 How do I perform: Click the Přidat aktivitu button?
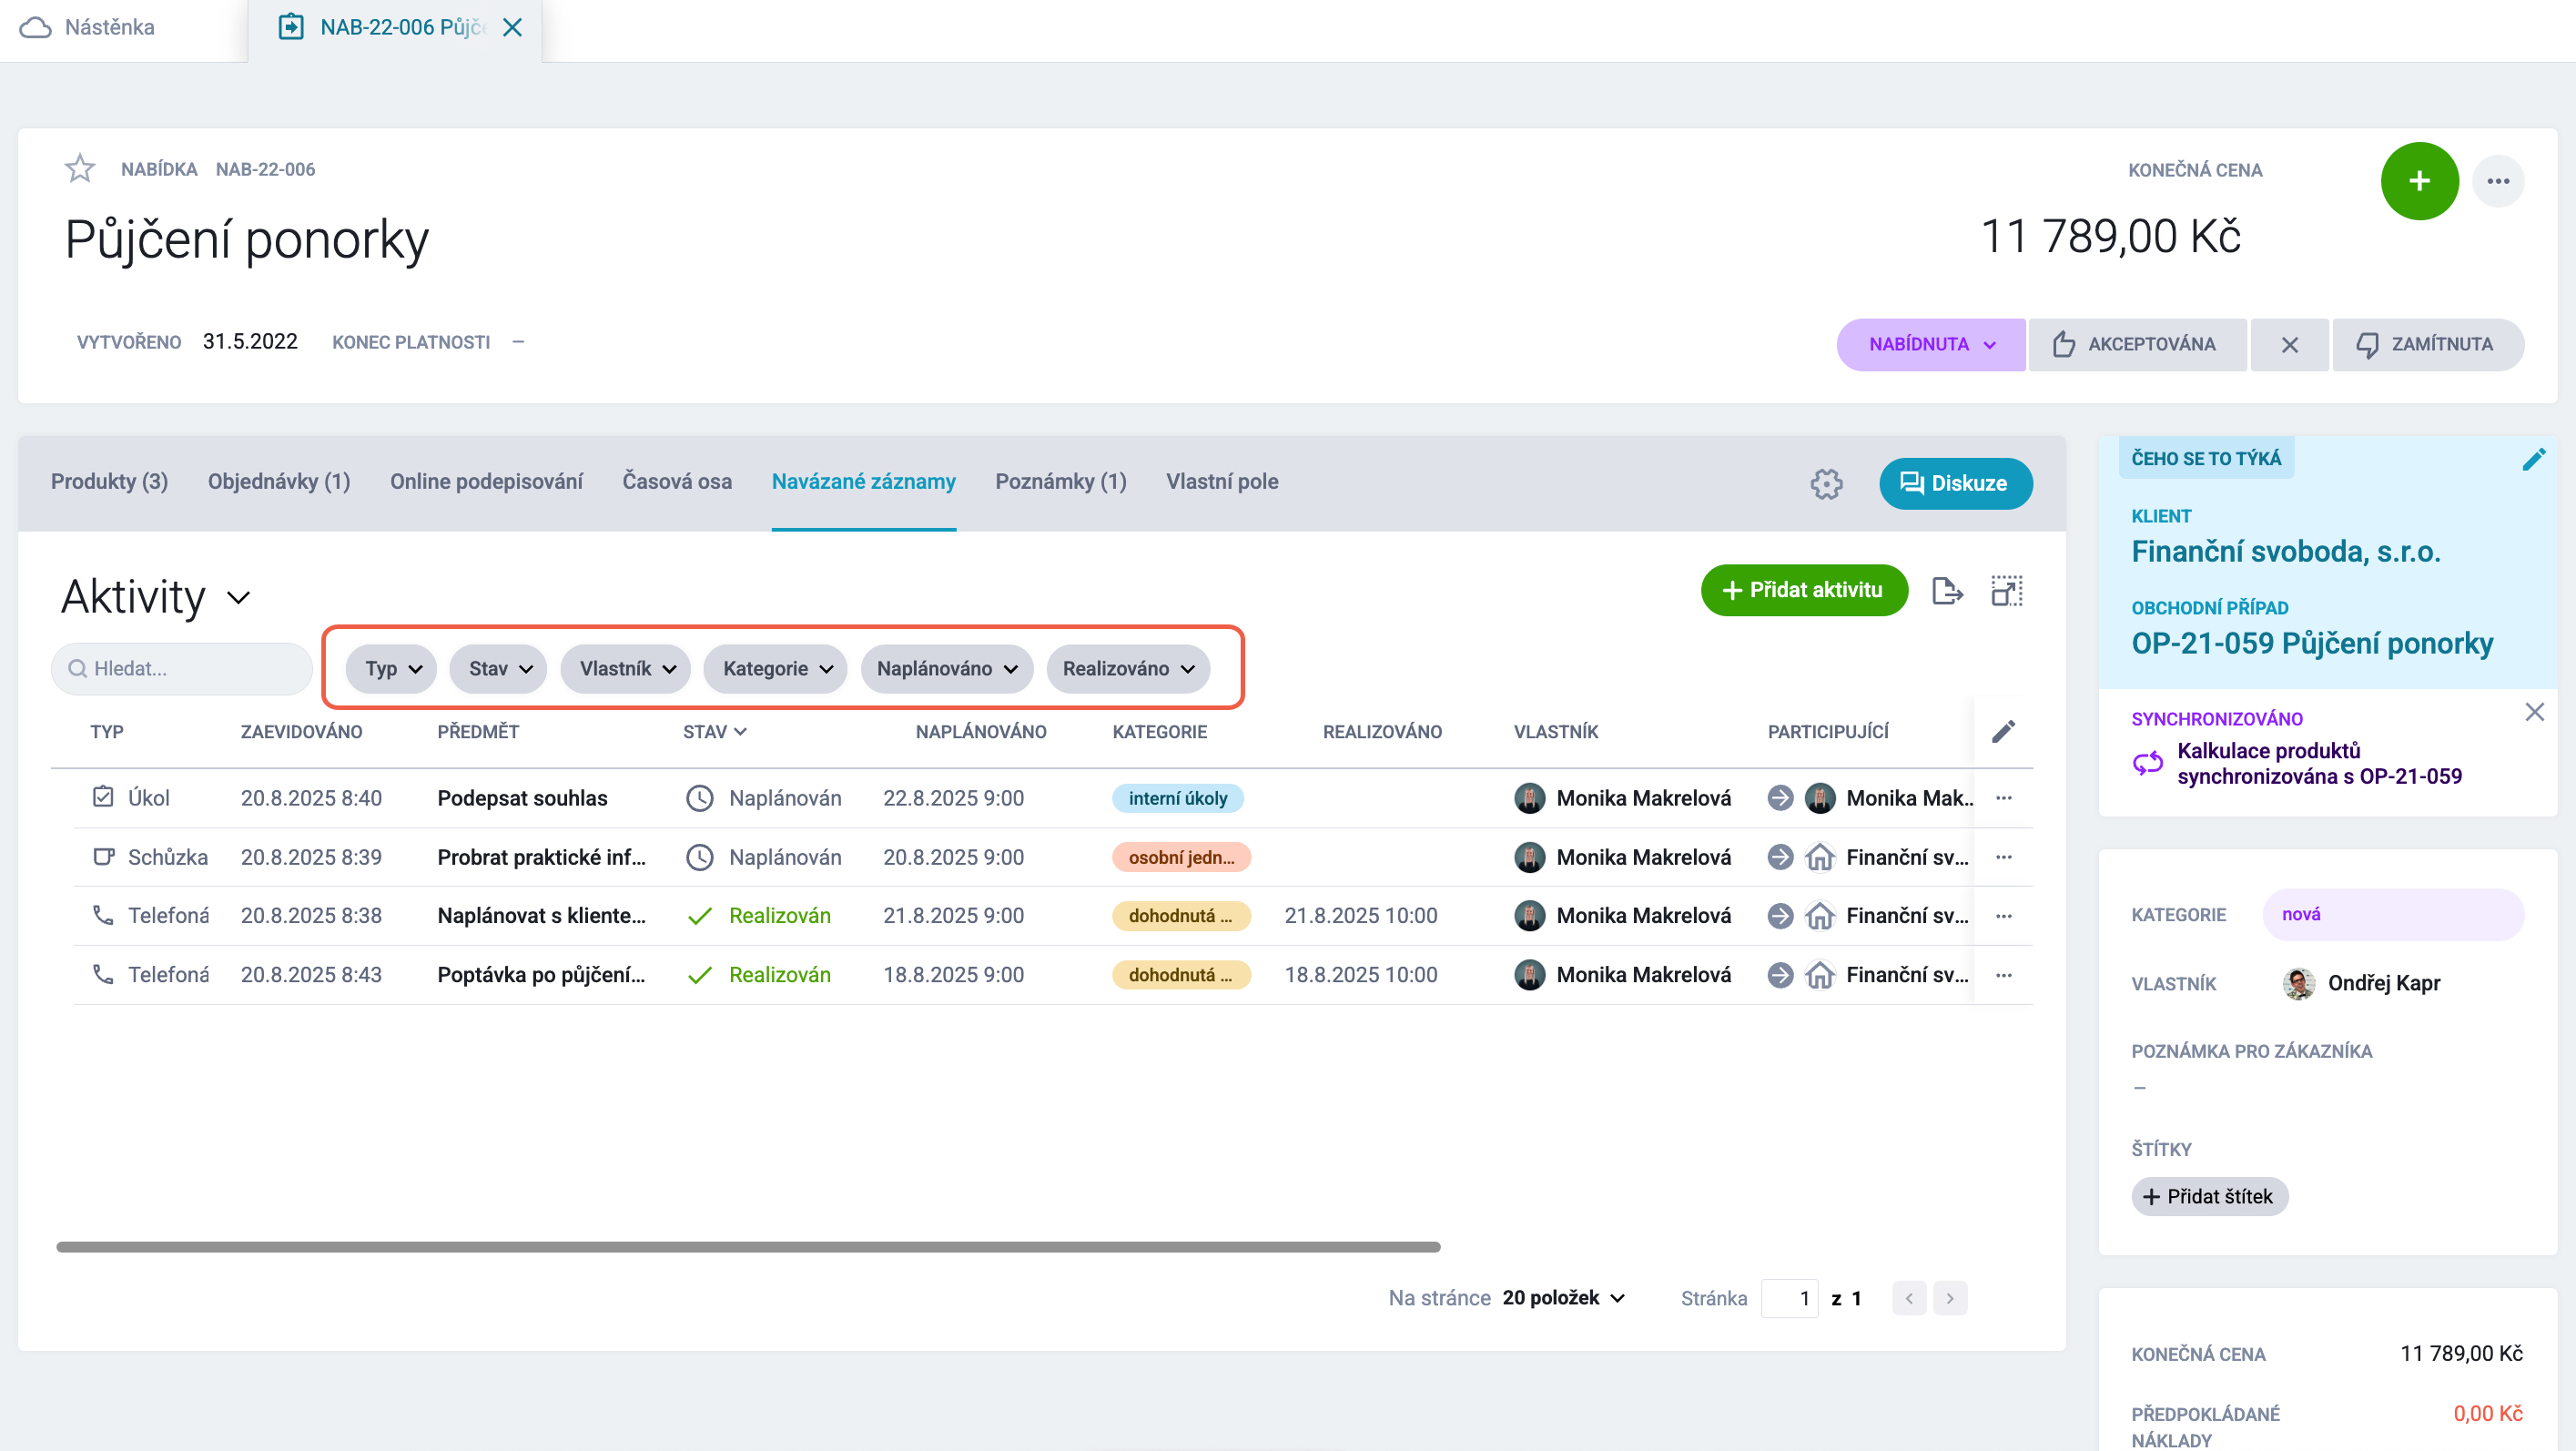tap(1804, 590)
